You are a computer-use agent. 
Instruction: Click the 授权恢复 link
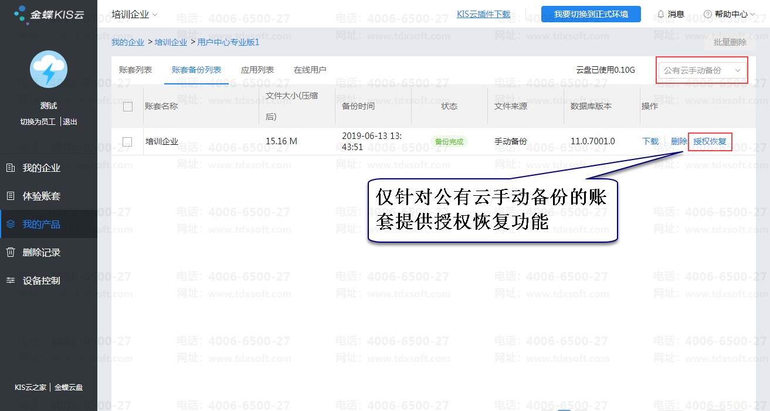[710, 141]
